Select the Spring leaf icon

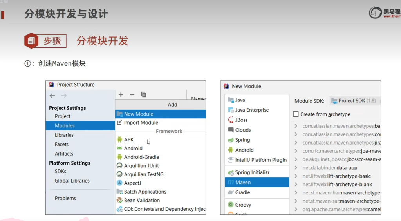(231, 140)
